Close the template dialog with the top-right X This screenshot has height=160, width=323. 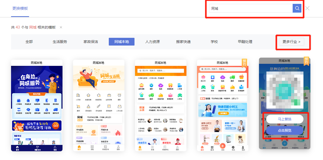(307, 8)
